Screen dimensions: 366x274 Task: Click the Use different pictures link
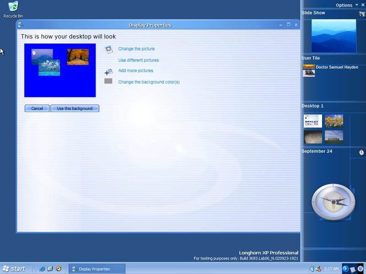pos(139,60)
